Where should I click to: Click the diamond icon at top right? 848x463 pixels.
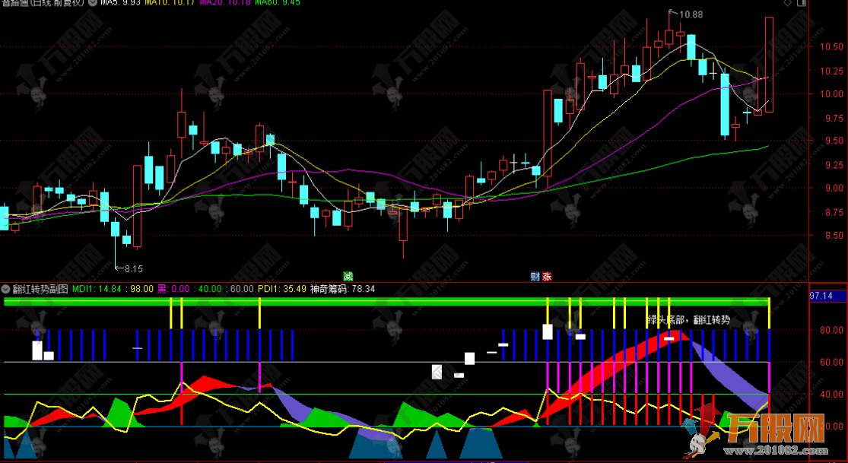(x=787, y=3)
